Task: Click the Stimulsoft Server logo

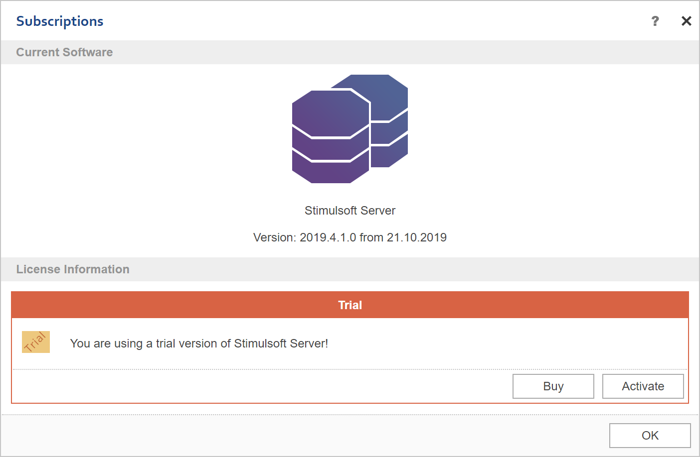Action: tap(350, 129)
